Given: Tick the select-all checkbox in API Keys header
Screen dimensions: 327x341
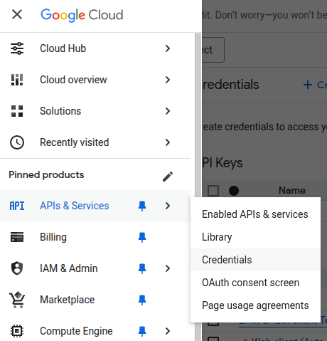Looking at the screenshot, I should click(213, 191).
